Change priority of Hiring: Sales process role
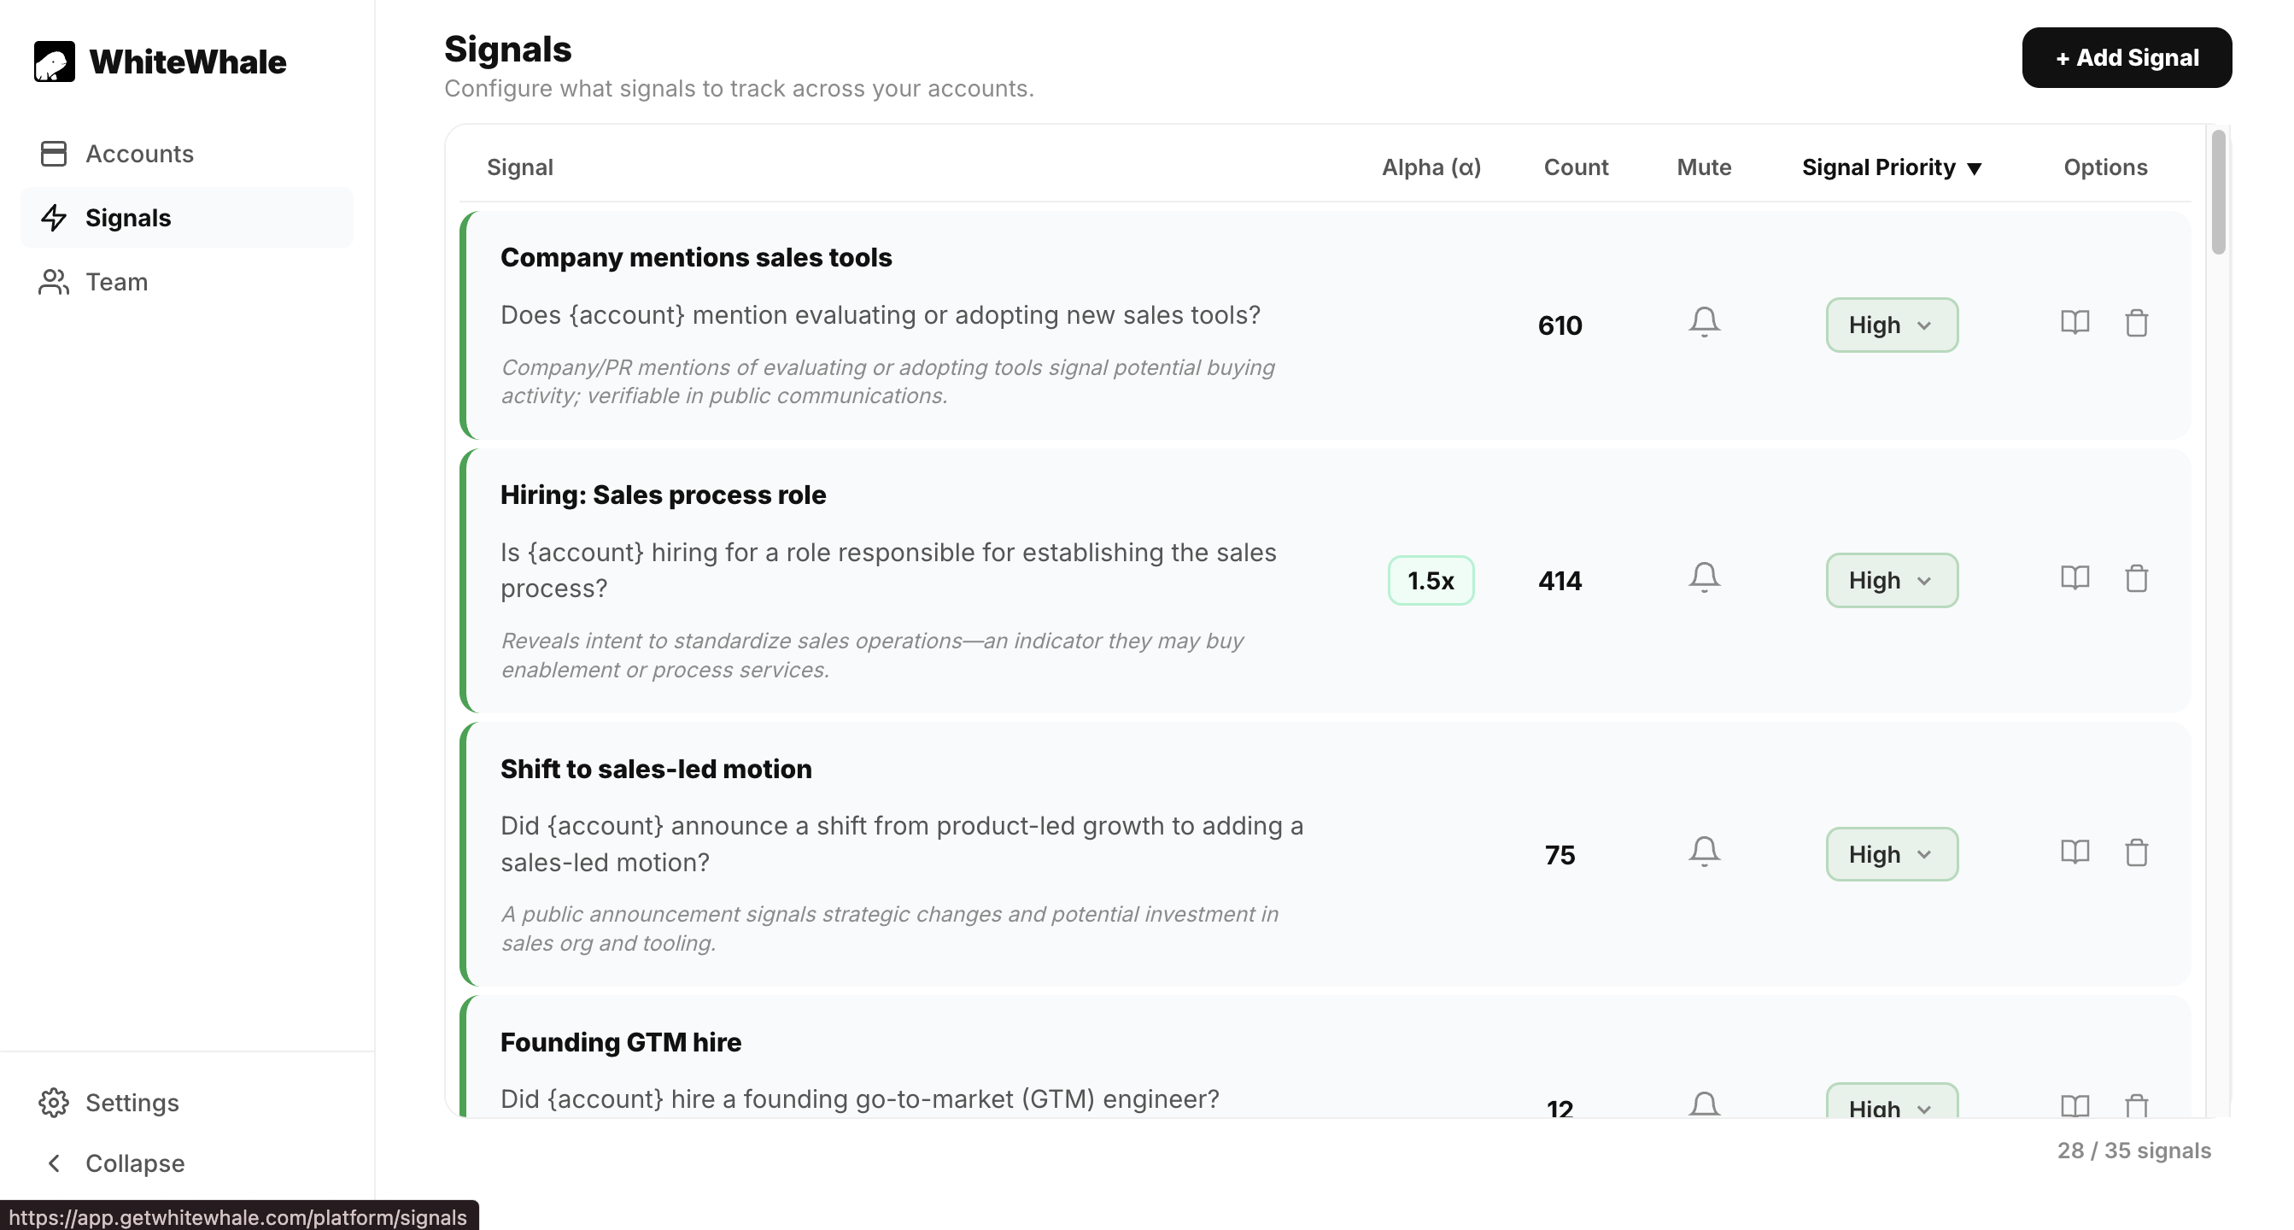 point(1892,581)
